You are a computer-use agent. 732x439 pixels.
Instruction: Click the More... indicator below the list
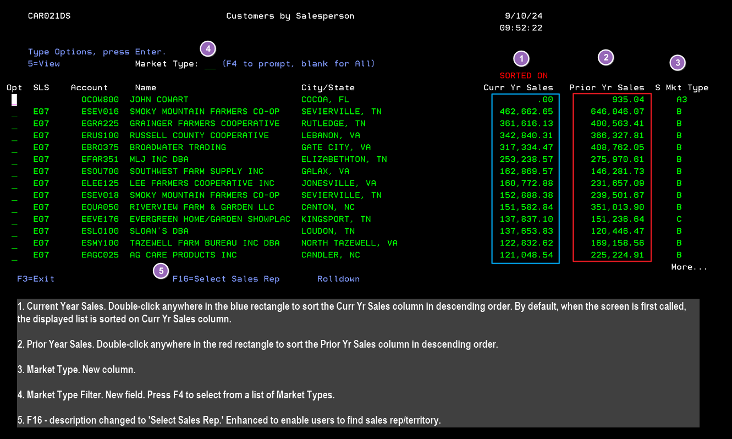tap(689, 267)
